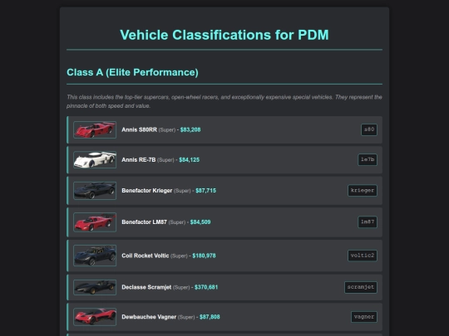Screen dimensions: 449x336
Task: Click the red Annis S80RR car thumbnail
Action: click(95, 129)
